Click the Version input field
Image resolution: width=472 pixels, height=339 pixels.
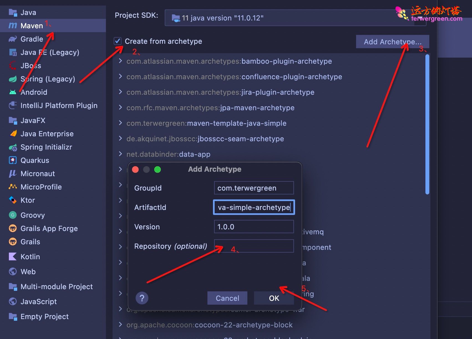[x=254, y=227]
